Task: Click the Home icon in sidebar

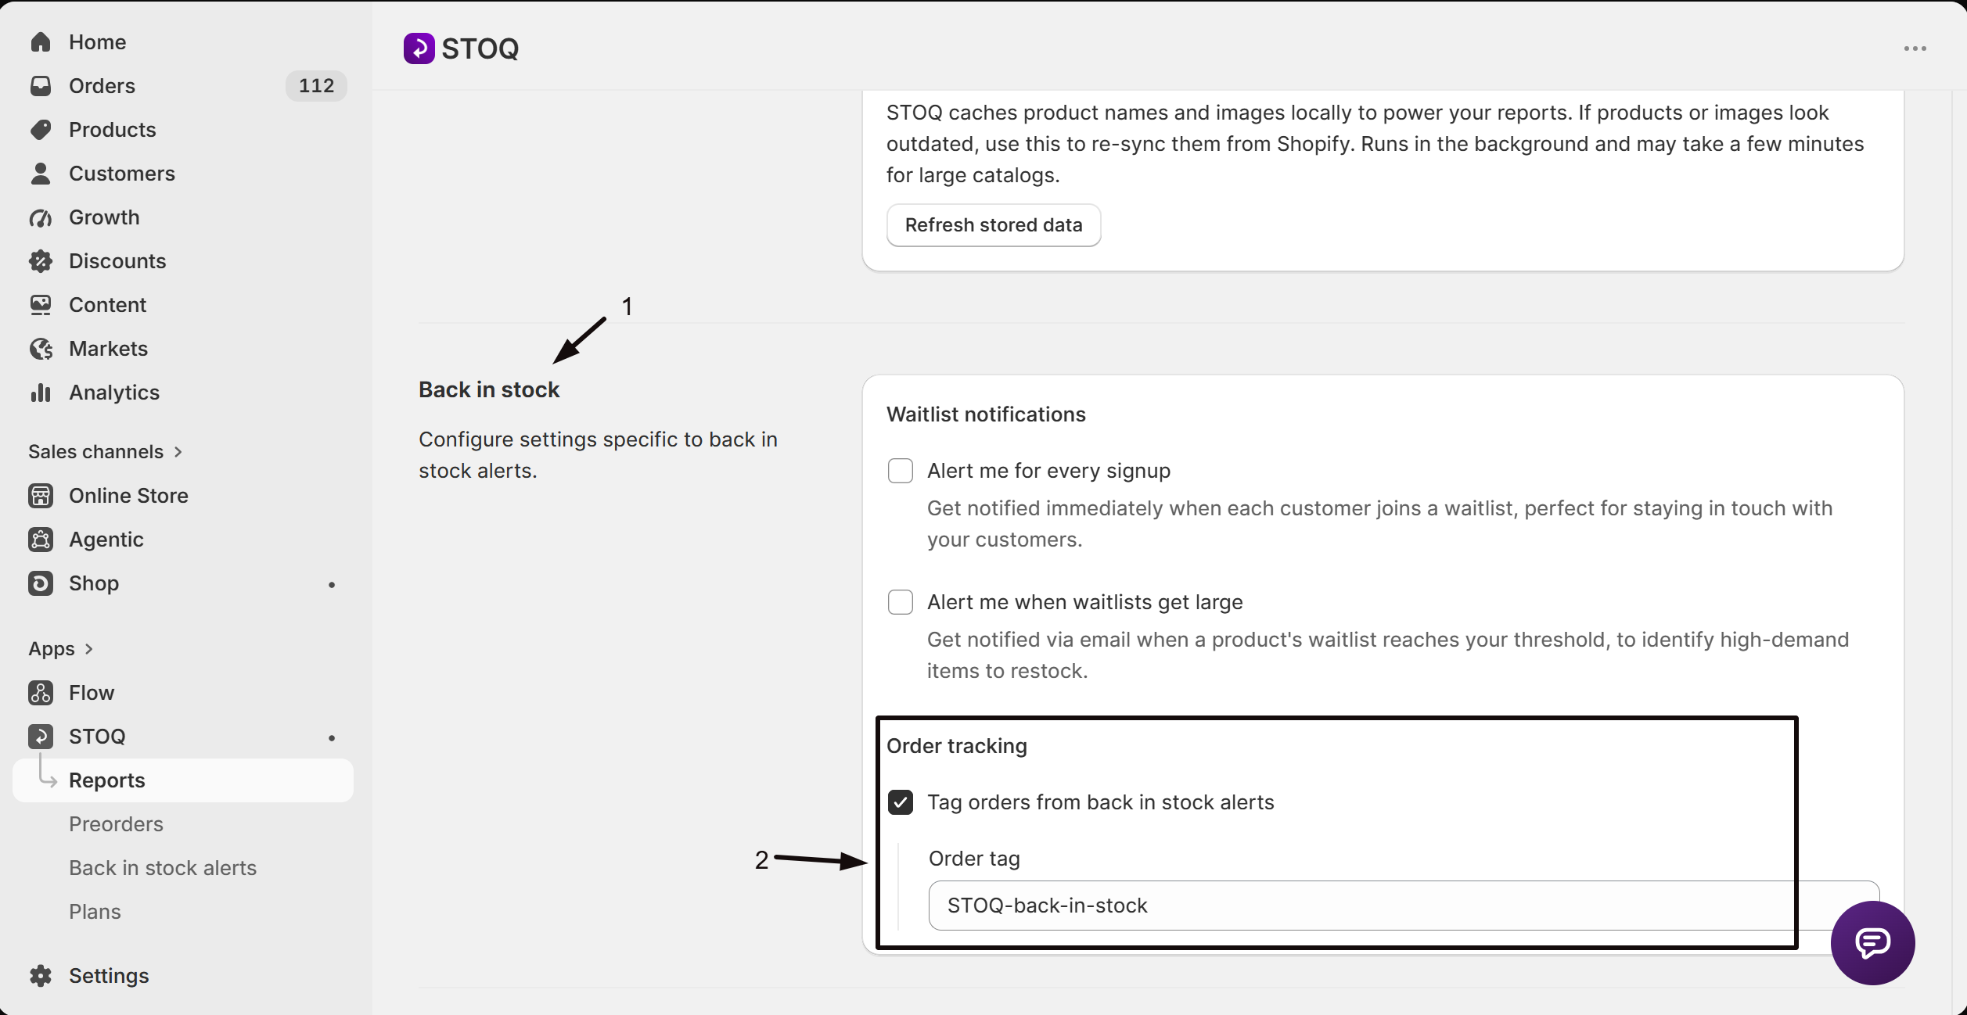Action: (41, 42)
